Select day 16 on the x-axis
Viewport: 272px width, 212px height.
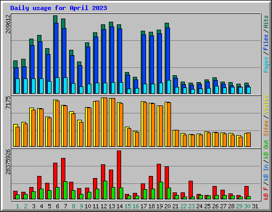(x=135, y=206)
